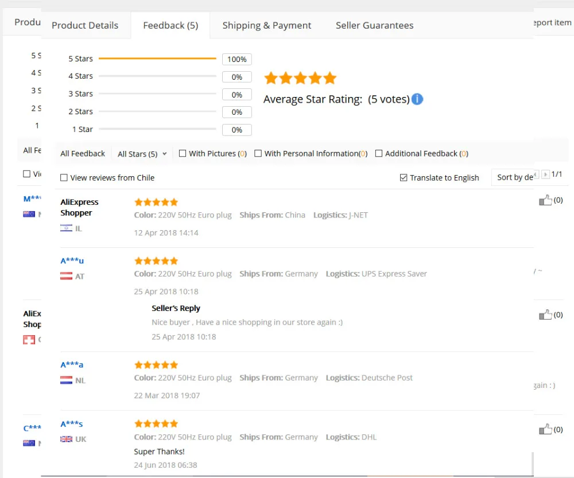Screen dimensions: 574x478
Task: Go to next reviews page arrow
Action: click(545, 174)
